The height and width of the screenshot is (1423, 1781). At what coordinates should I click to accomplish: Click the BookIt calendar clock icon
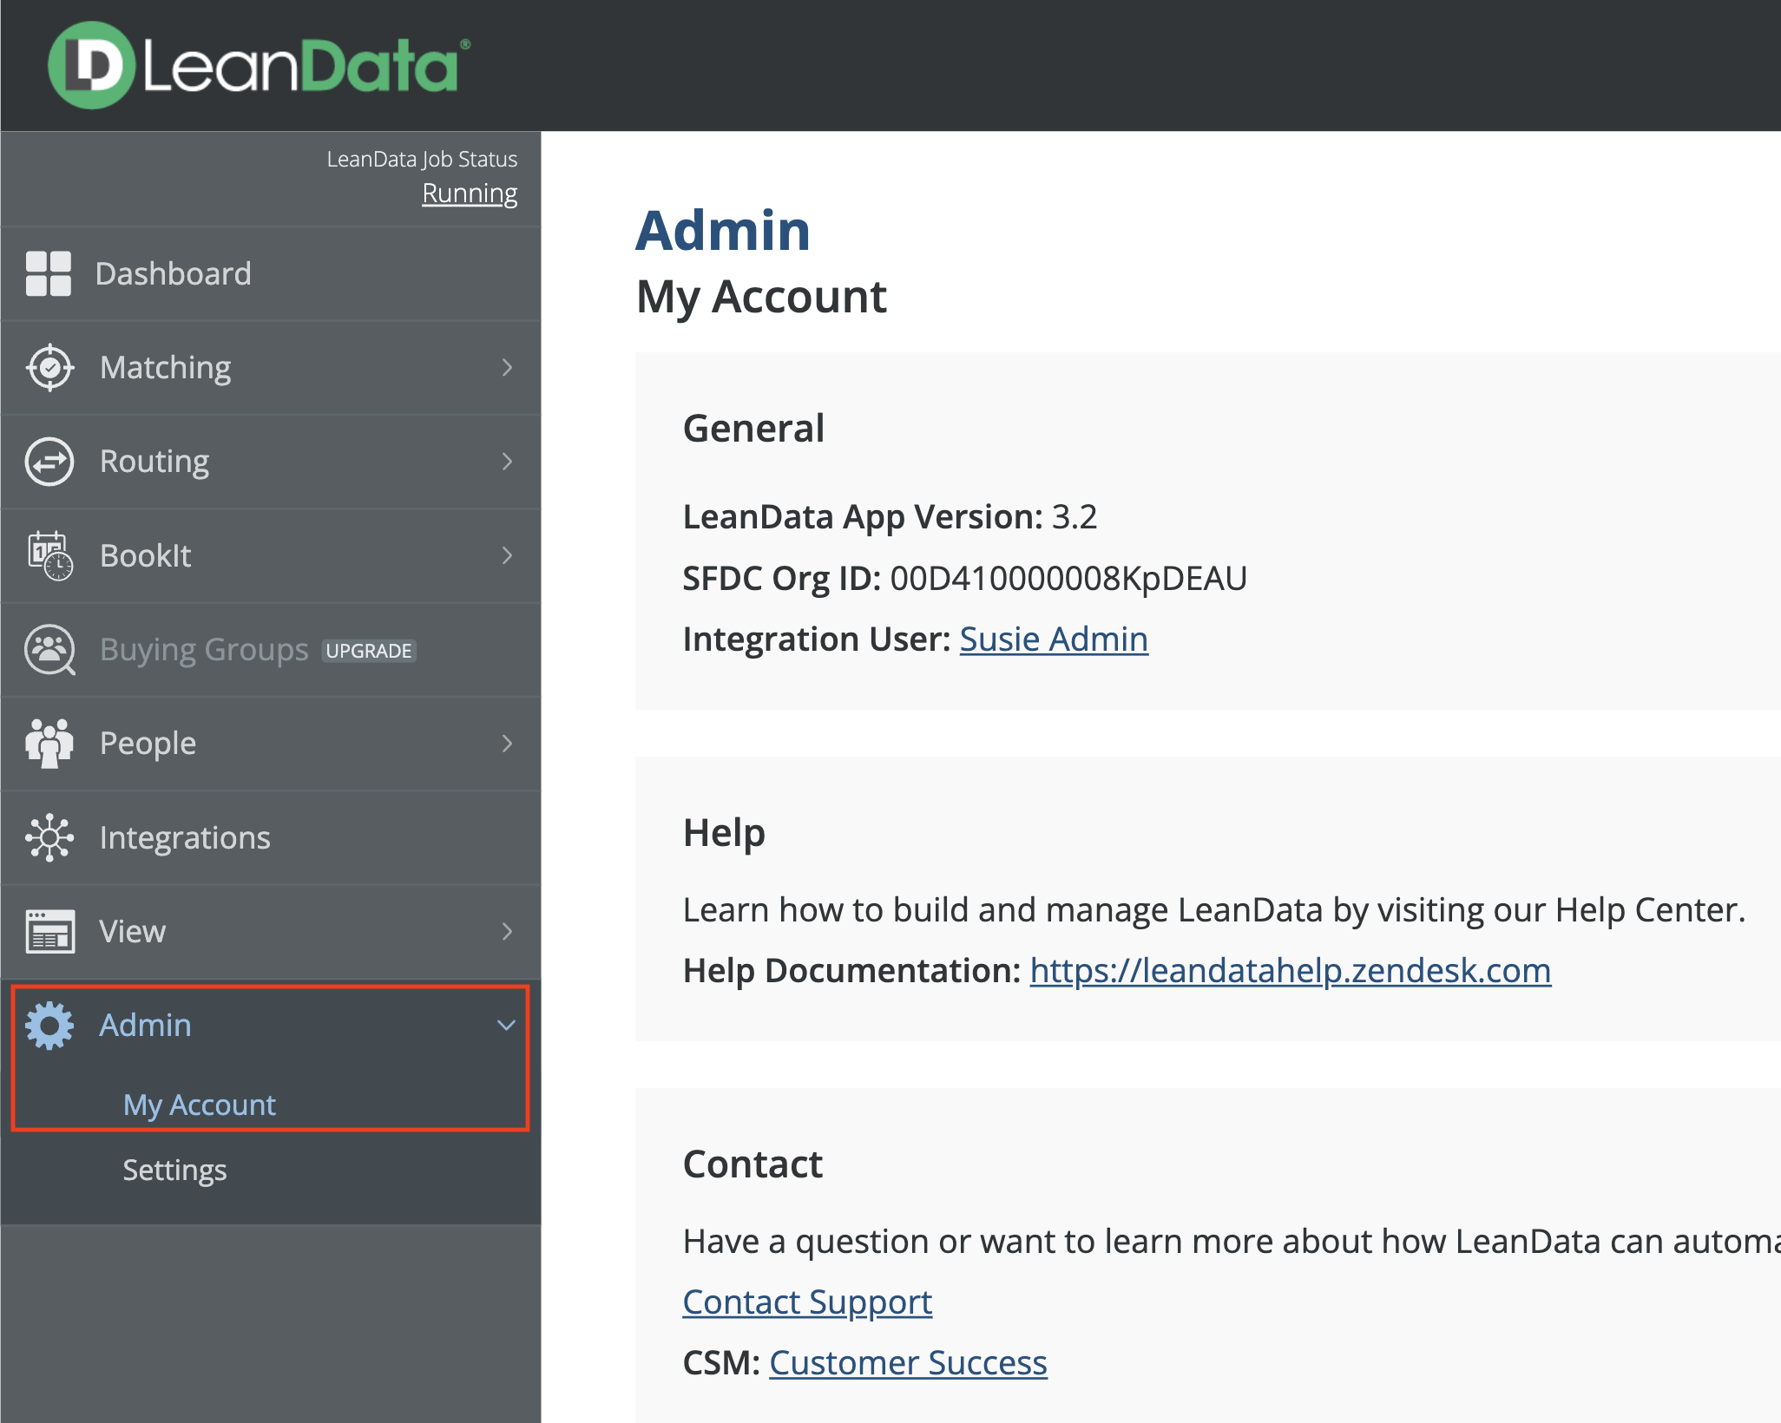49,555
